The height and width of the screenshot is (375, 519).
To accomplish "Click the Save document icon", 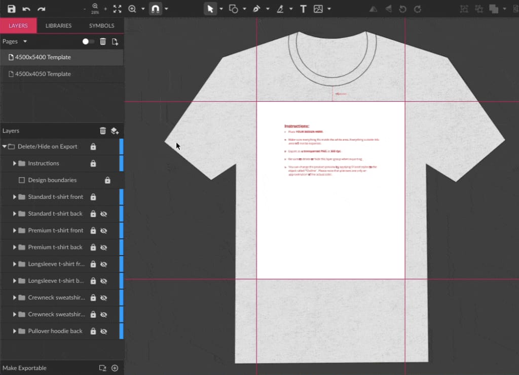I will [x=11, y=9].
